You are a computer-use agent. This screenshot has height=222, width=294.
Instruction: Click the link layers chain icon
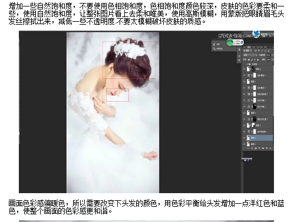(x=248, y=148)
